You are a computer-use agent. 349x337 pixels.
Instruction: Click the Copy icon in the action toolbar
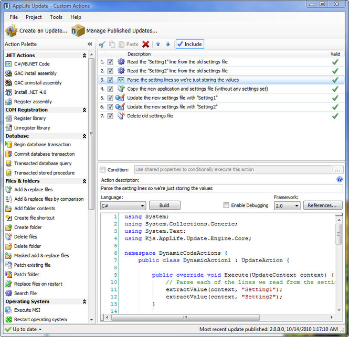coord(112,44)
